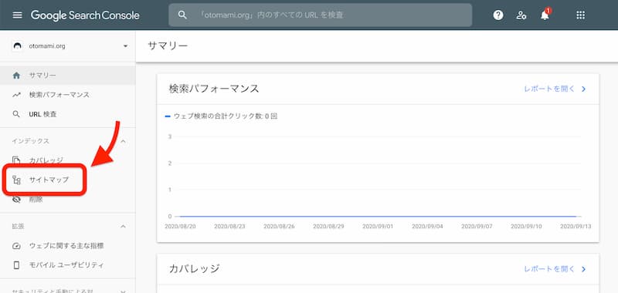Click the 2020/08/20 date label on chart
Screen dimensions: 618x293
(x=180, y=227)
